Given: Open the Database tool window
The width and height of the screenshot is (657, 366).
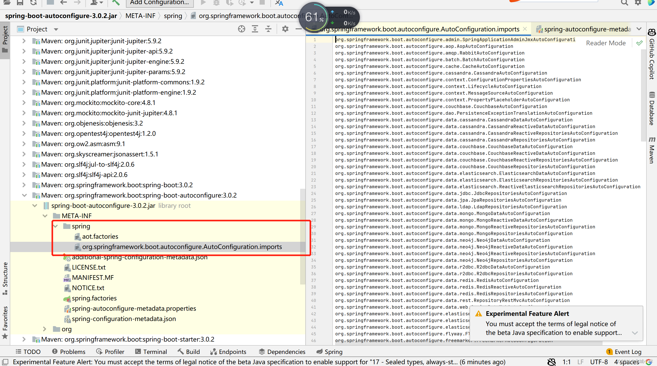Looking at the screenshot, I should coord(652,108).
